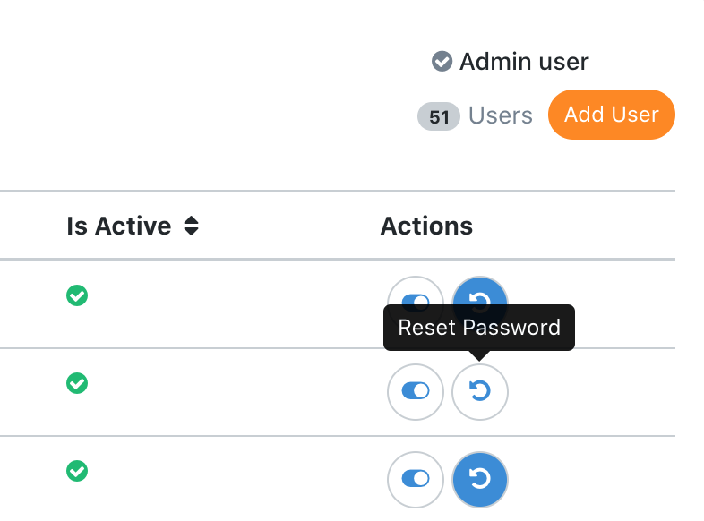Click the Actions column header
This screenshot has height=521, width=704.
coord(426,226)
